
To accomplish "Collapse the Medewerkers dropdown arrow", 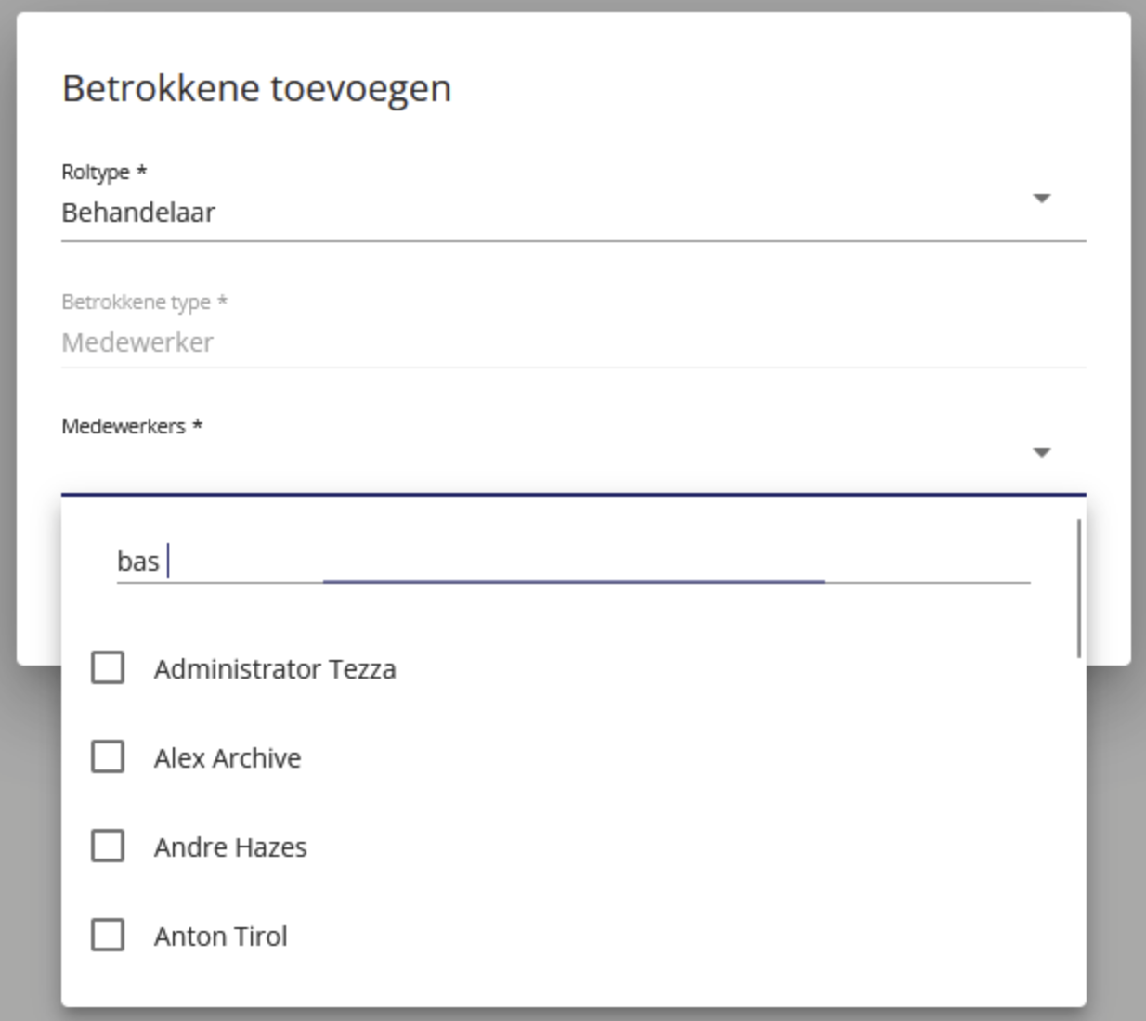I will pyautogui.click(x=1041, y=453).
